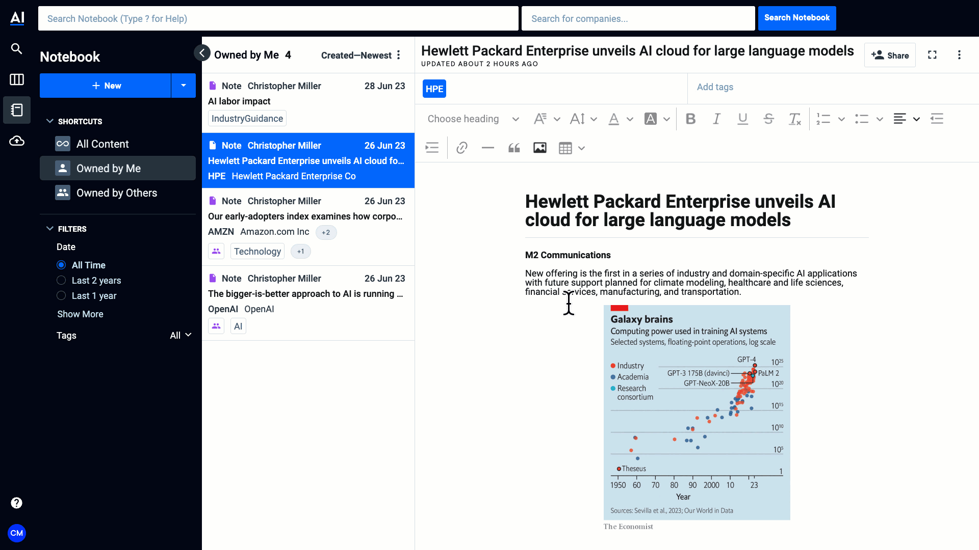
Task: Collapse the SHORTCUTS section
Action: [x=50, y=121]
